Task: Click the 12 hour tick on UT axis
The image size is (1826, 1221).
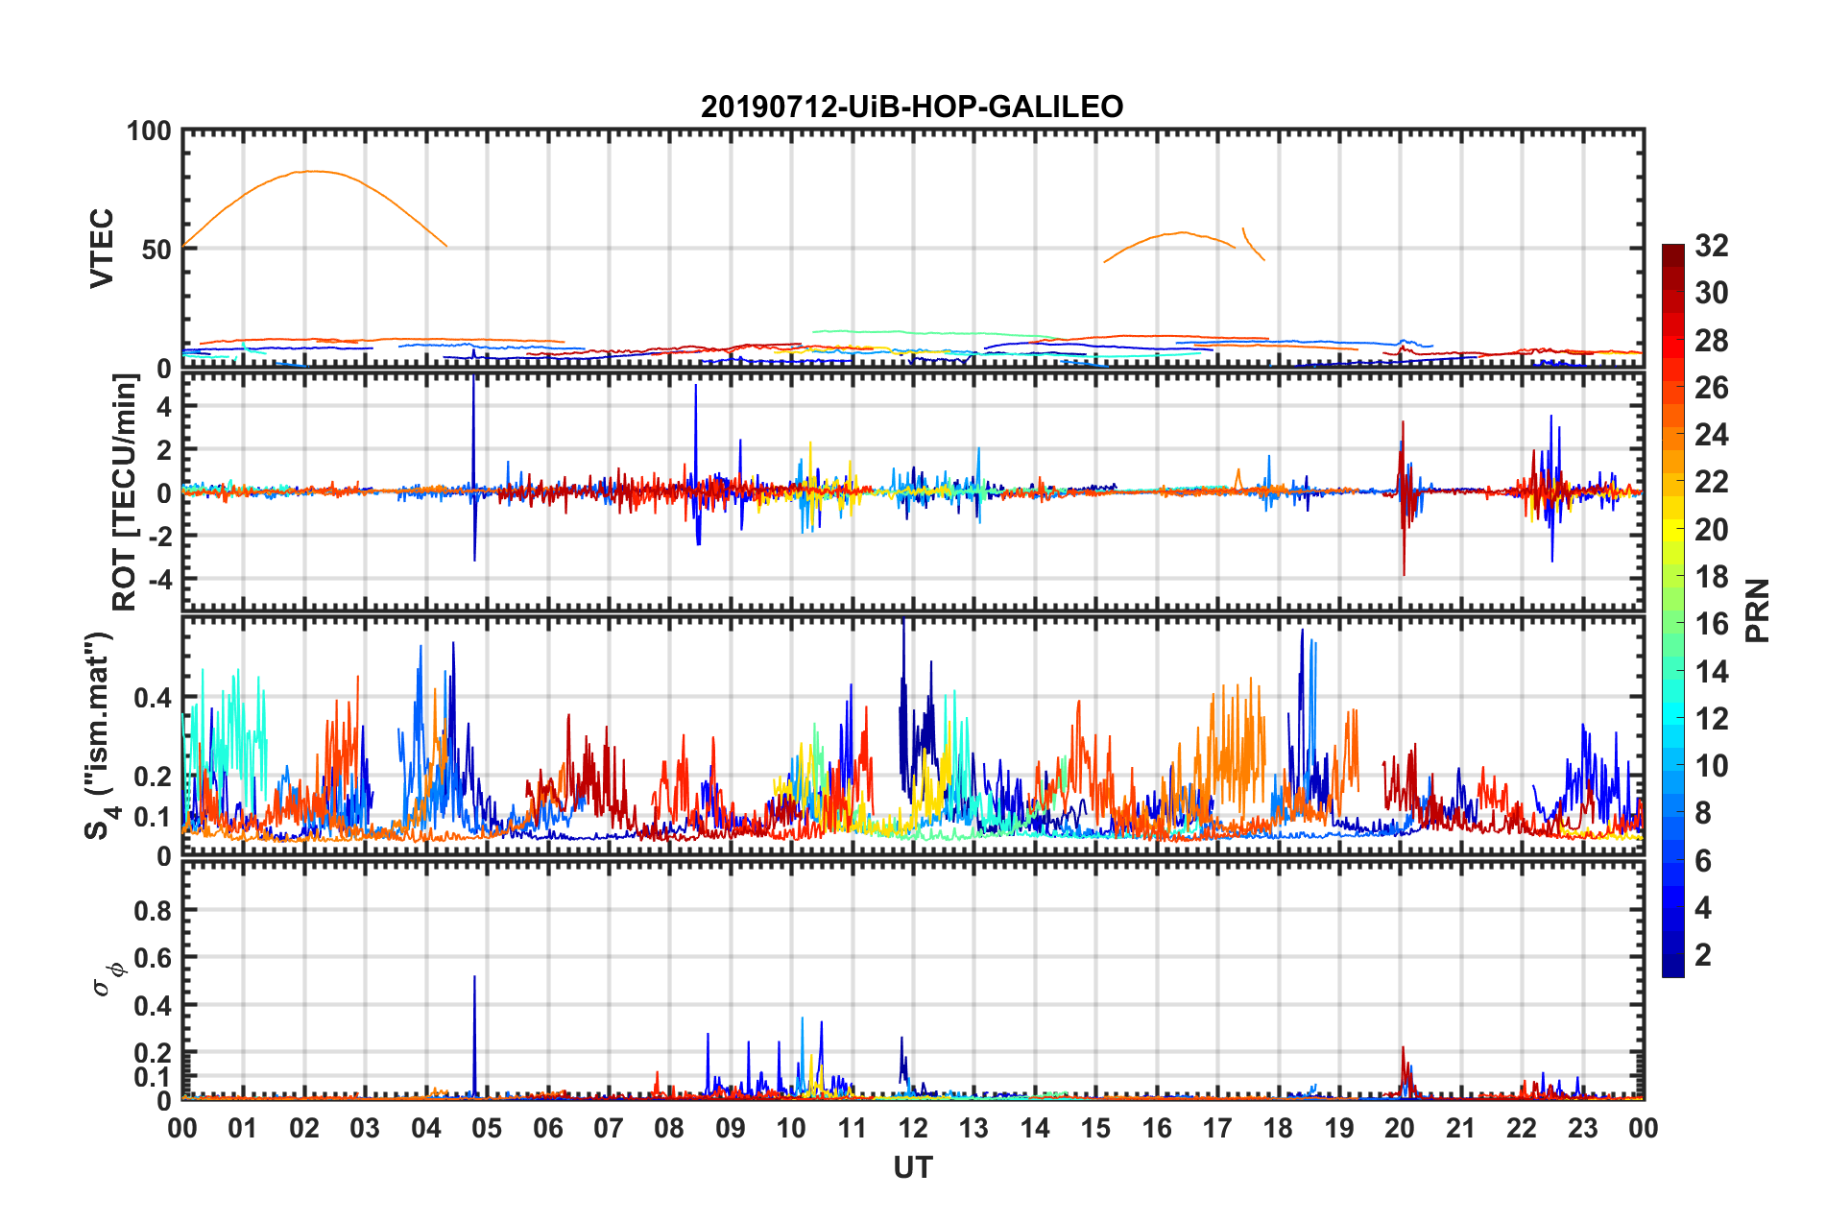Action: pyautogui.click(x=912, y=1128)
